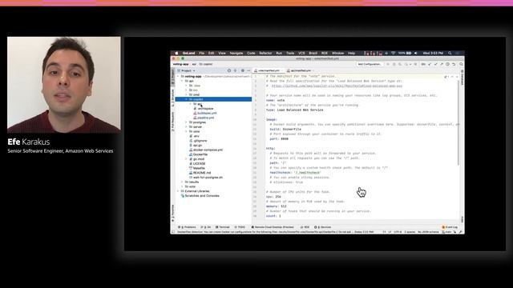Click the tool window toggle icon in status bar corner
The width and height of the screenshot is (513, 288).
(x=173, y=232)
